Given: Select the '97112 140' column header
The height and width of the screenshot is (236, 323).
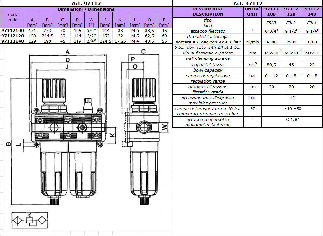Looking at the screenshot, I should coord(312,12).
